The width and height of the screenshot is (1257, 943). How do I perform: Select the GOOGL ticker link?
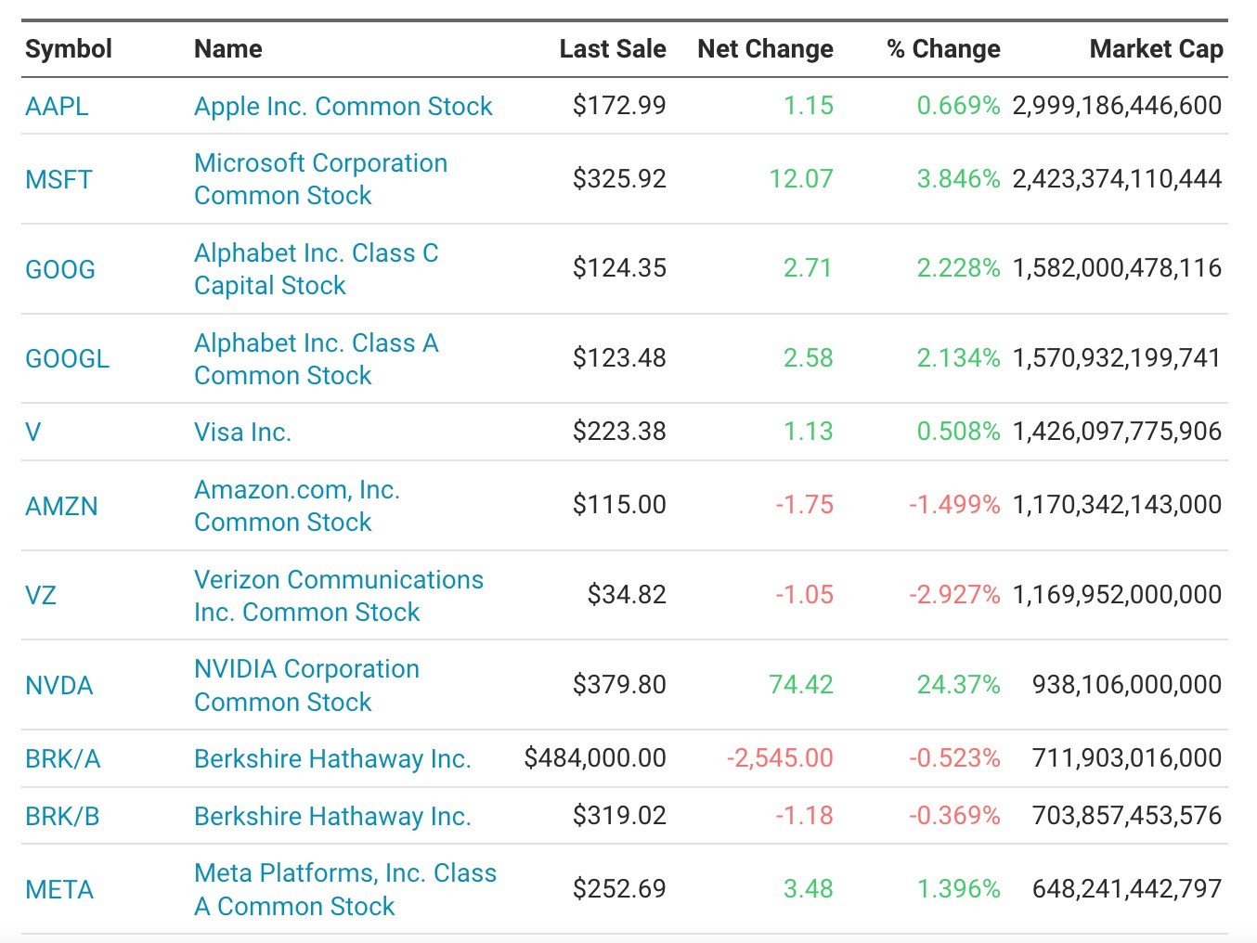67,358
